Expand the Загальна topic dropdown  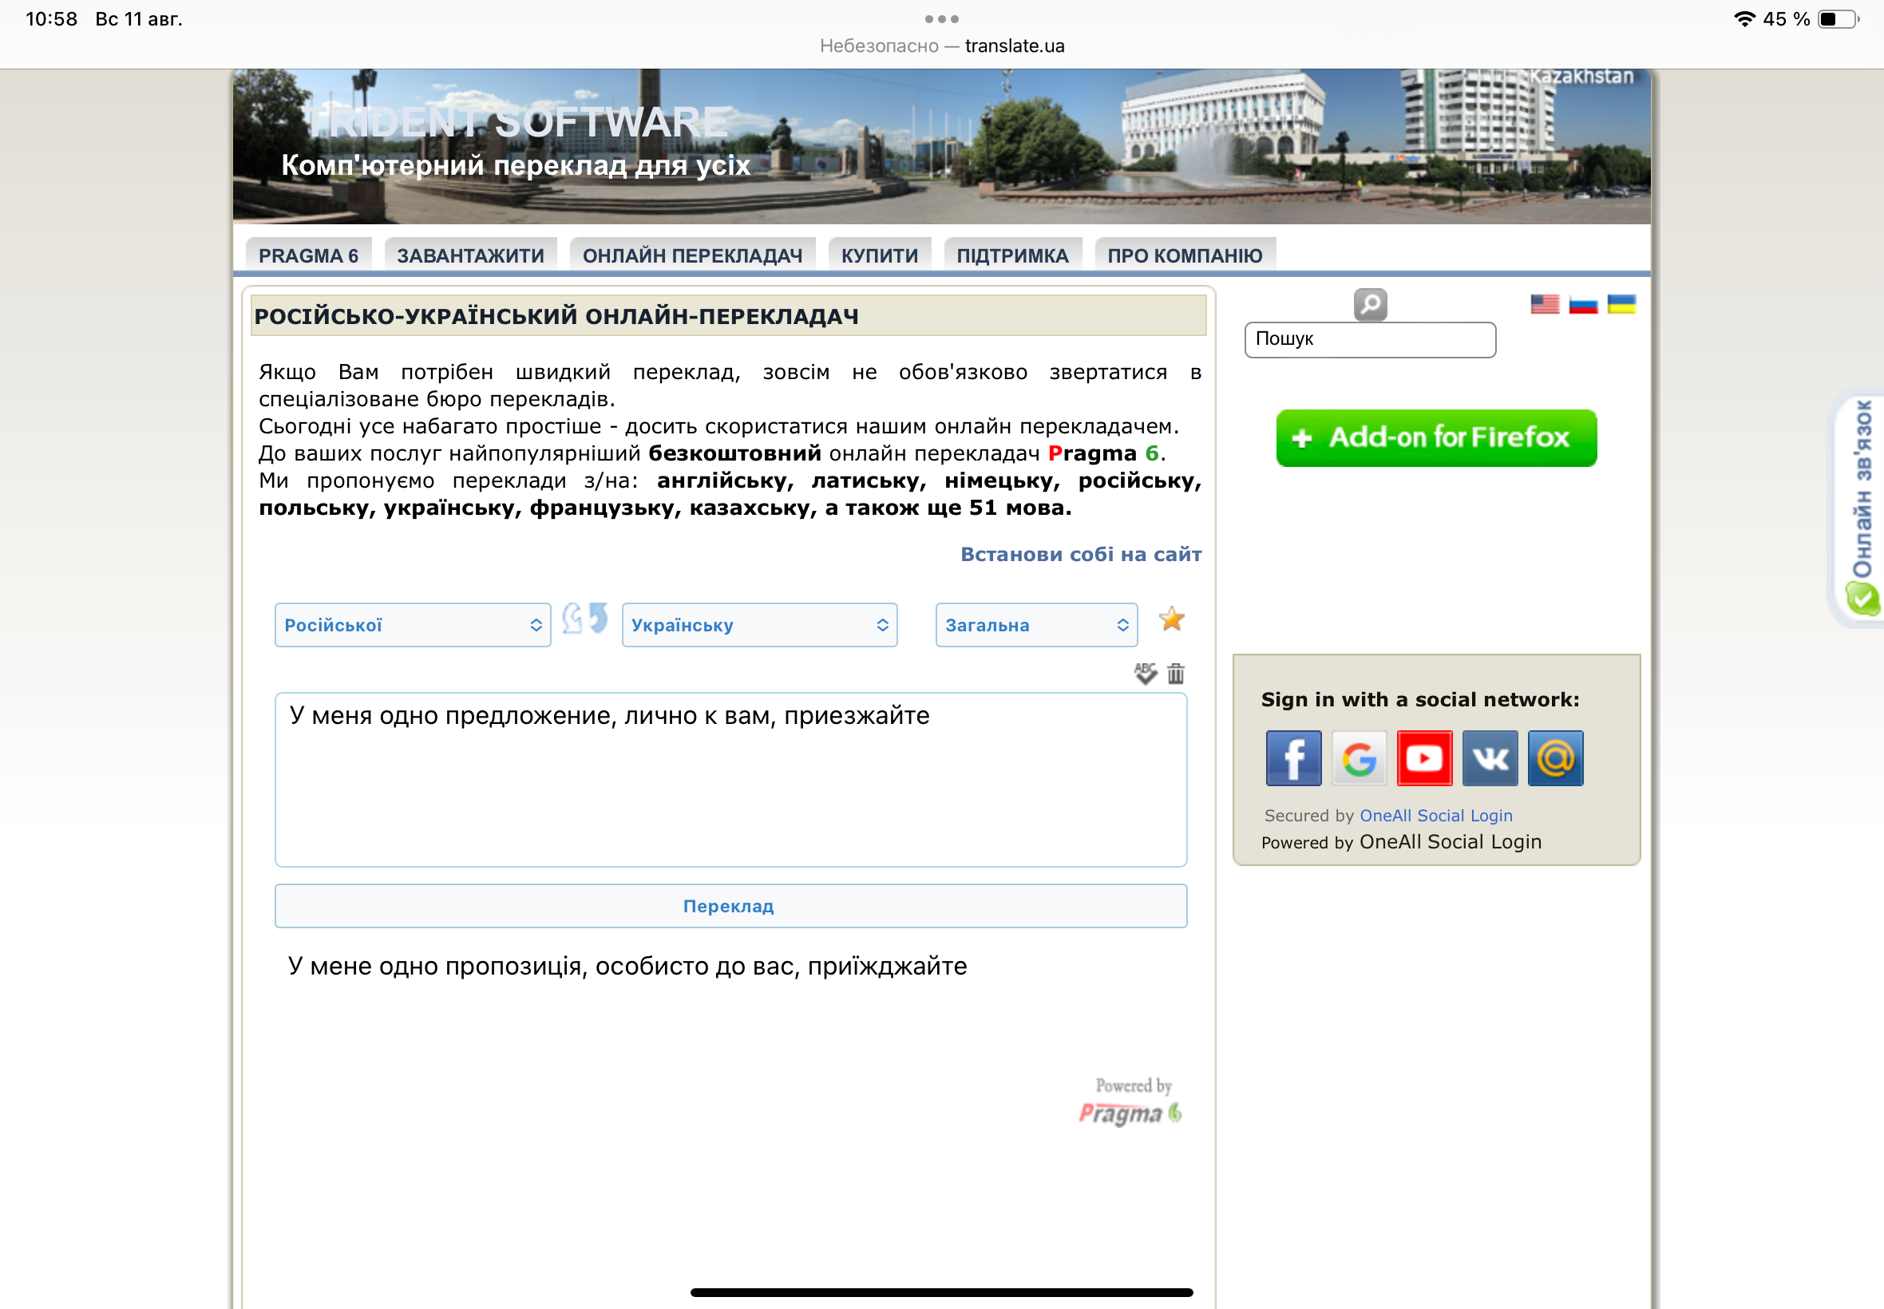(1036, 625)
